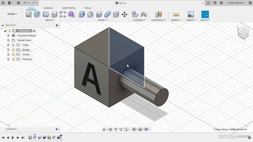
Task: Select the Revolve tool
Action: point(46,14)
